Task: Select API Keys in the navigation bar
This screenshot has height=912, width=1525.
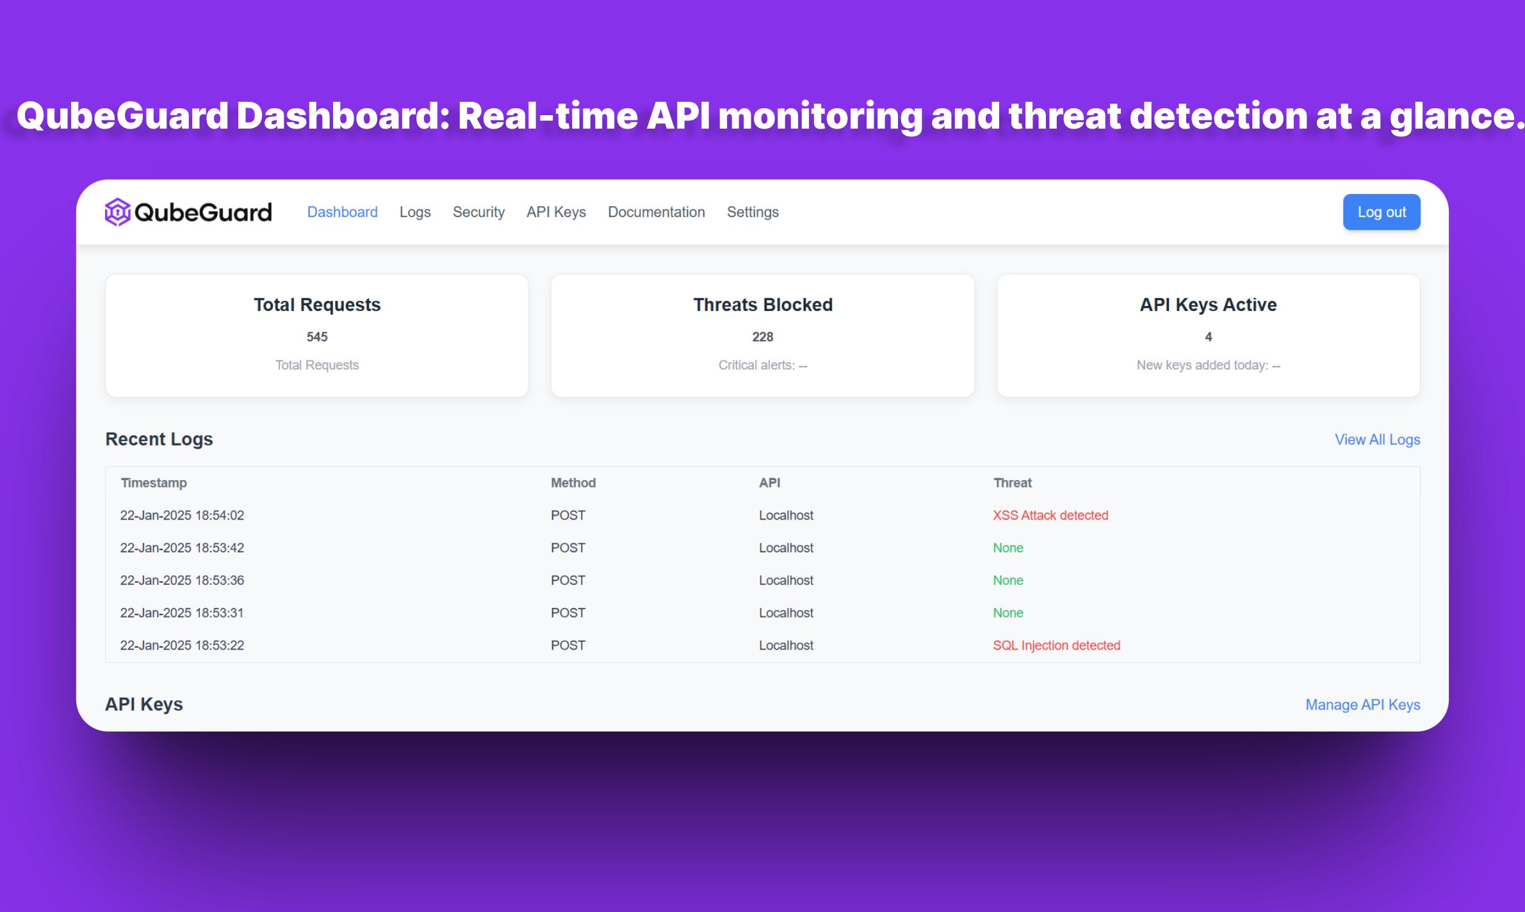Action: (556, 212)
